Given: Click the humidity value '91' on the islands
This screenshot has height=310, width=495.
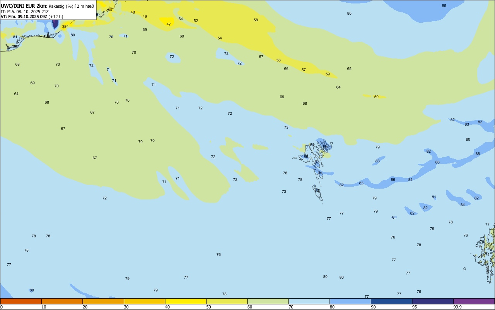Looking at the screenshot, I should (320, 173).
